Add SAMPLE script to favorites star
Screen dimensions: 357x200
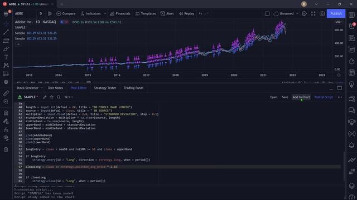[x=52, y=97]
